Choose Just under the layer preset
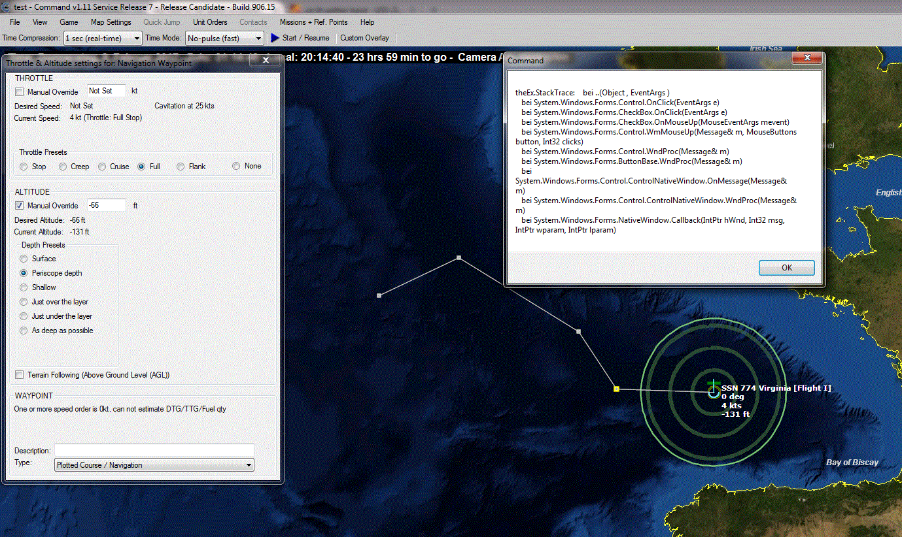This screenshot has width=902, height=537. coord(24,316)
